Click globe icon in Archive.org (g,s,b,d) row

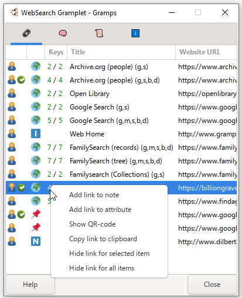36,80
